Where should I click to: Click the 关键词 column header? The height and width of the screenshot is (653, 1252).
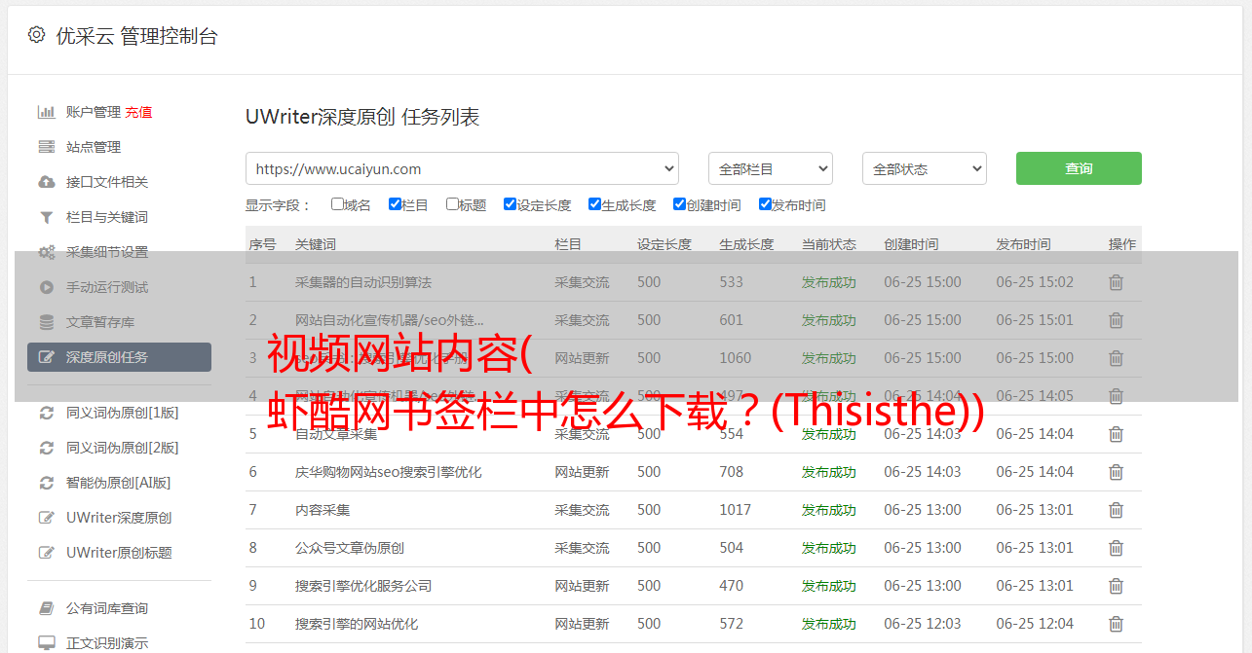(x=316, y=244)
